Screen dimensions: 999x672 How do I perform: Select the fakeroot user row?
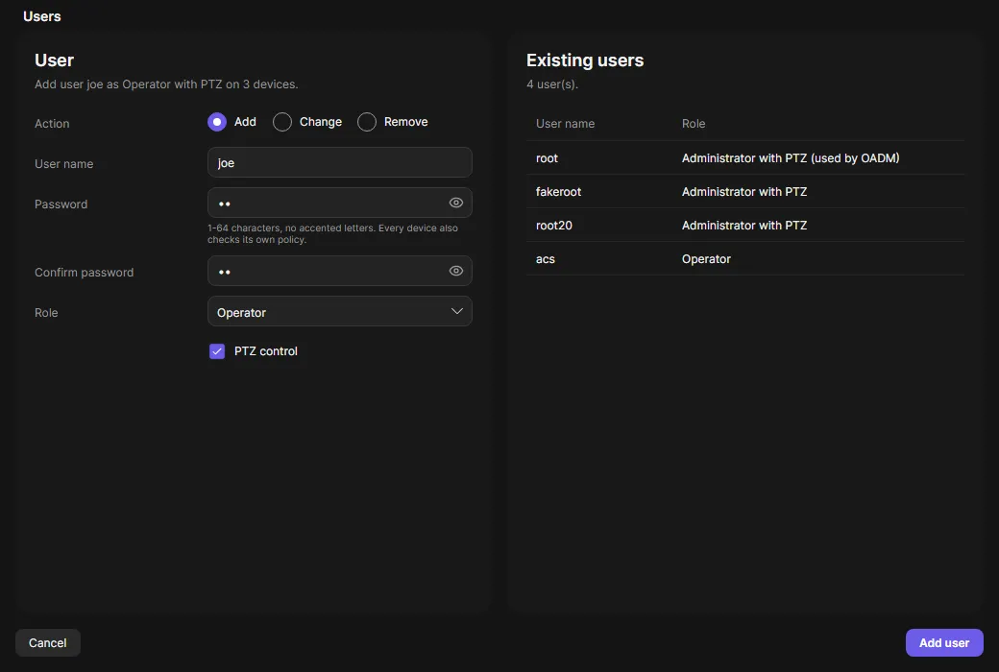coord(745,192)
